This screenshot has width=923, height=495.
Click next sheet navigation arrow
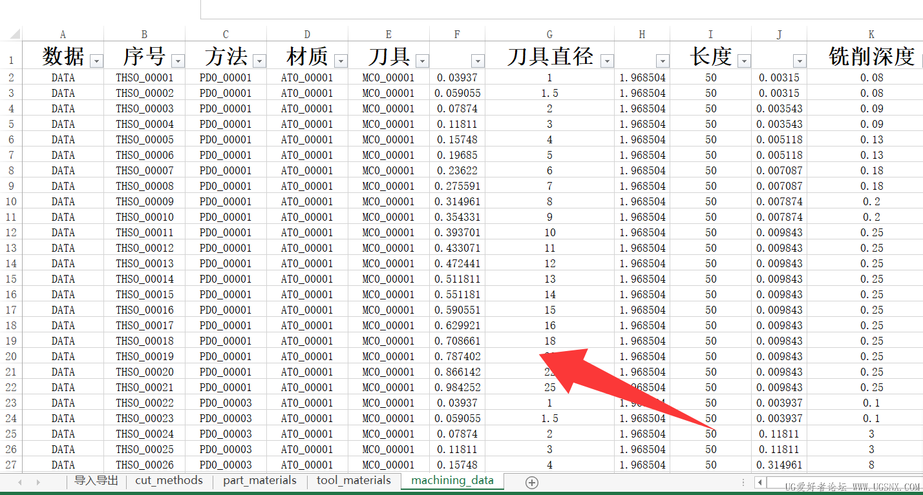coord(38,482)
